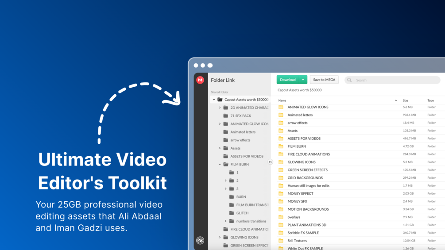The height and width of the screenshot is (250, 445).
Task: Select BURN subfolder in tree
Action: tap(241, 197)
